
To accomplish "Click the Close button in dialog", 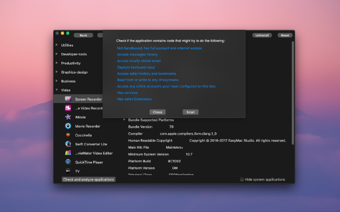I will pyautogui.click(x=158, y=112).
